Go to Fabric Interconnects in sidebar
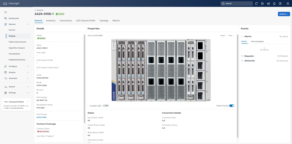292x144 pixels. 17,42
